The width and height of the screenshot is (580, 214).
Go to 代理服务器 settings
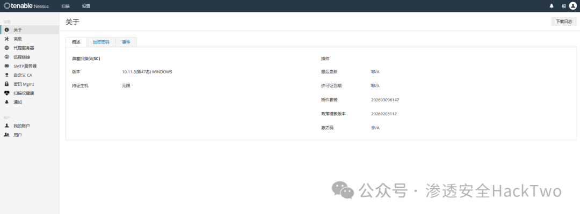coord(30,48)
